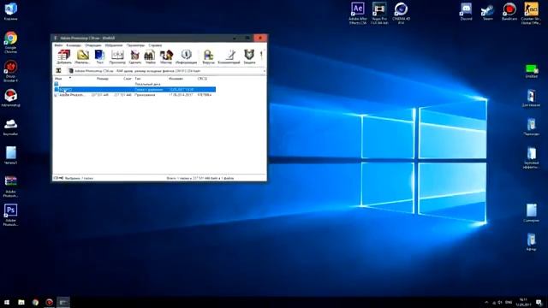Click the Bandicam icon in the taskbar

pyautogui.click(x=50, y=302)
